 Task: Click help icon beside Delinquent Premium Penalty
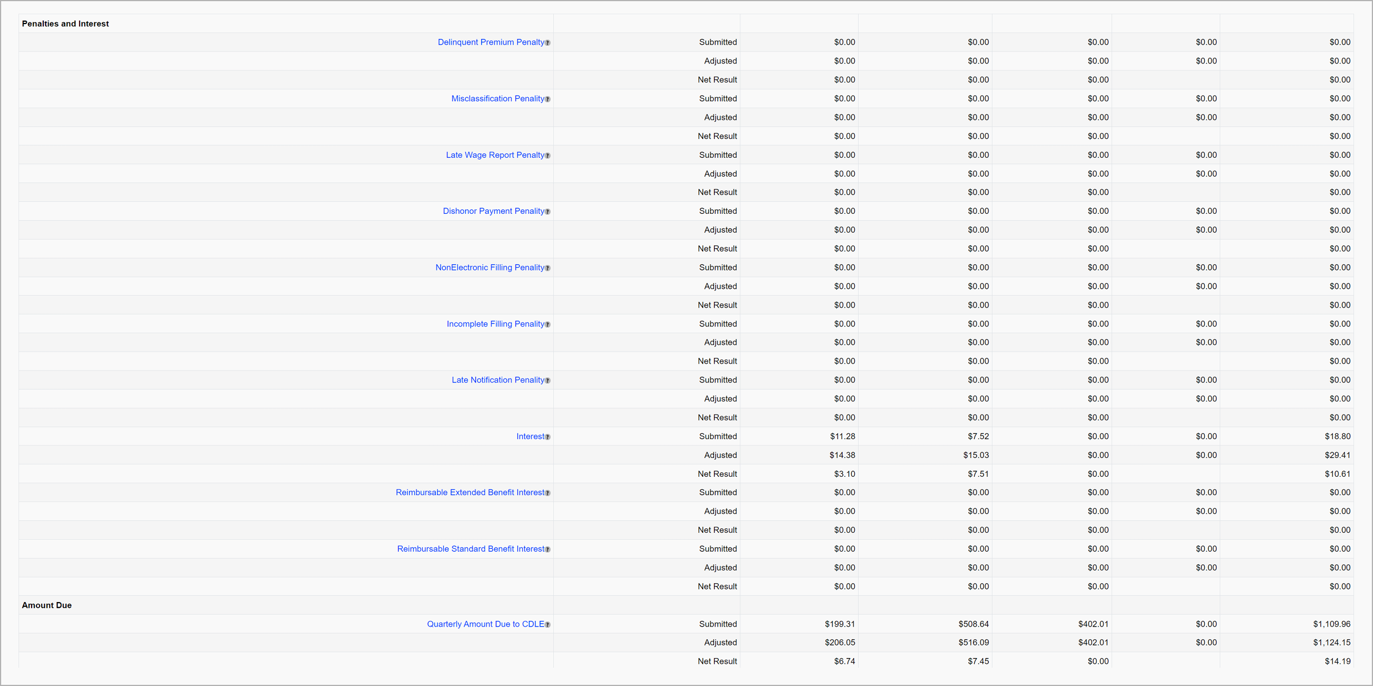547,43
